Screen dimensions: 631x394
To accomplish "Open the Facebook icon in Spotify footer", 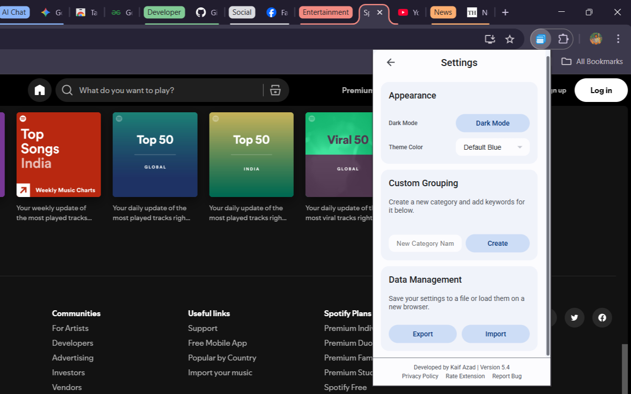I will (602, 318).
